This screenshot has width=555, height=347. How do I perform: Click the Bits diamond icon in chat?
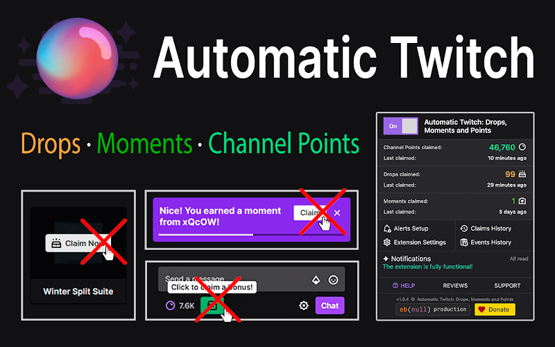[x=316, y=280]
